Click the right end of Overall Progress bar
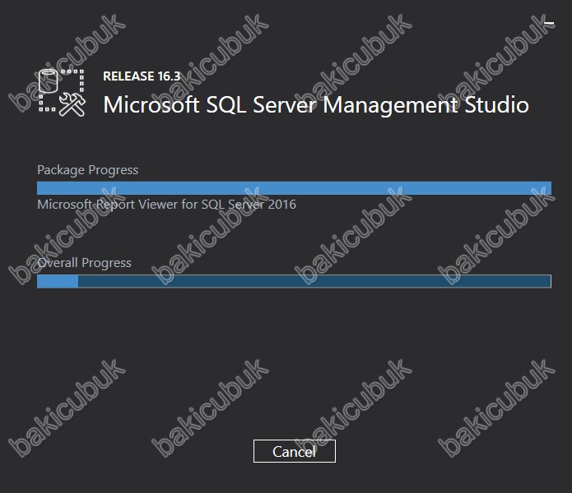The height and width of the screenshot is (493, 572). [x=546, y=281]
